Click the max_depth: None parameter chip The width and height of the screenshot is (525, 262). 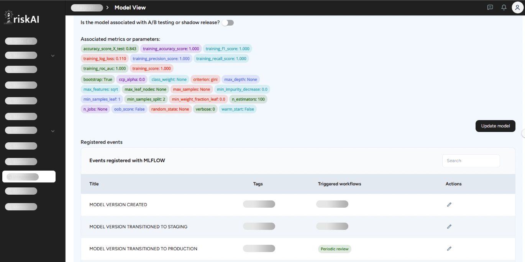(241, 80)
